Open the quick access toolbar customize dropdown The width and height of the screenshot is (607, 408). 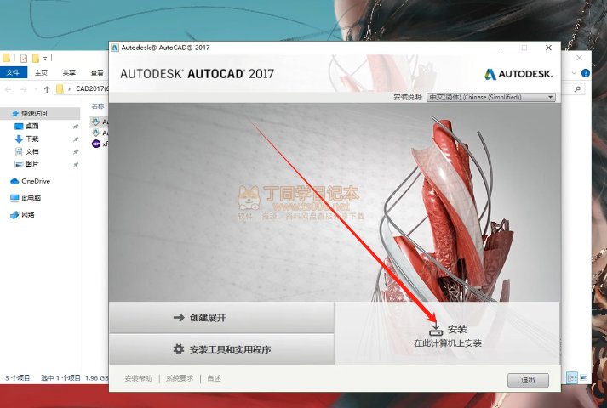[45, 59]
